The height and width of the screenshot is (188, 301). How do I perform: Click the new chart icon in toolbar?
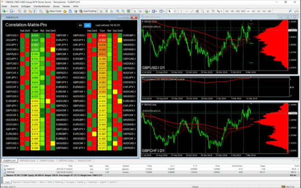click(4, 11)
